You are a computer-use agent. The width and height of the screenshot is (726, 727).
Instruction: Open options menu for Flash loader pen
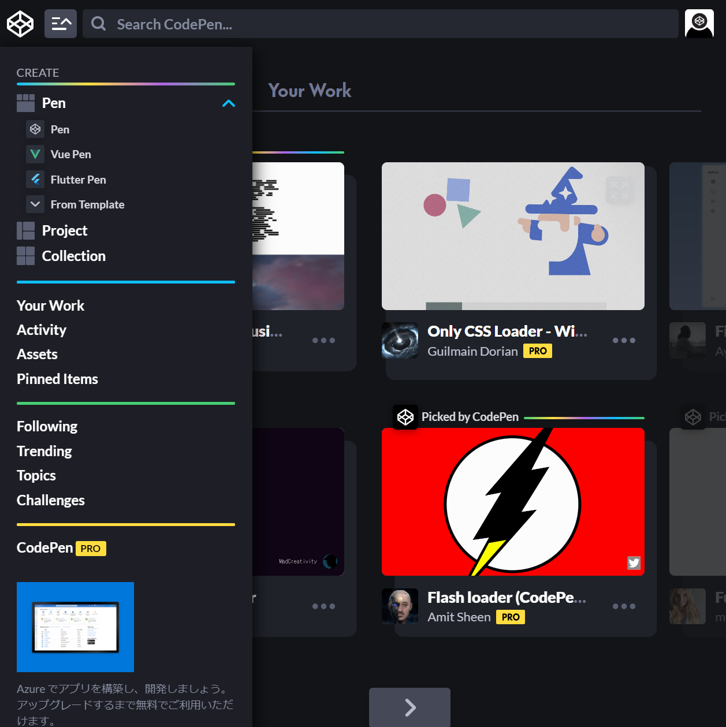624,606
